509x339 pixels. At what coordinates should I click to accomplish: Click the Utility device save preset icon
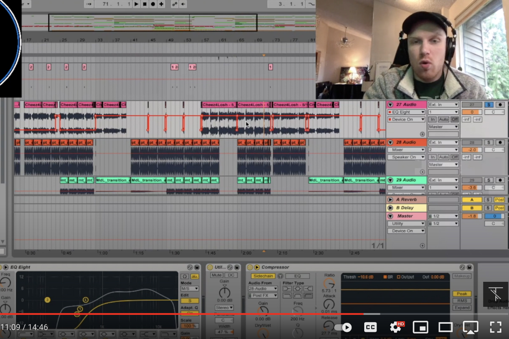tap(236, 267)
